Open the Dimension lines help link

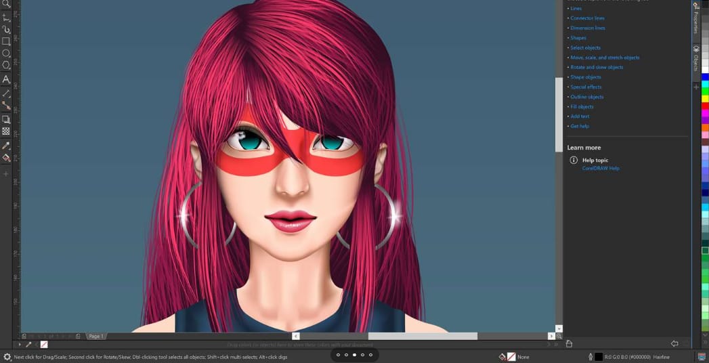click(587, 28)
